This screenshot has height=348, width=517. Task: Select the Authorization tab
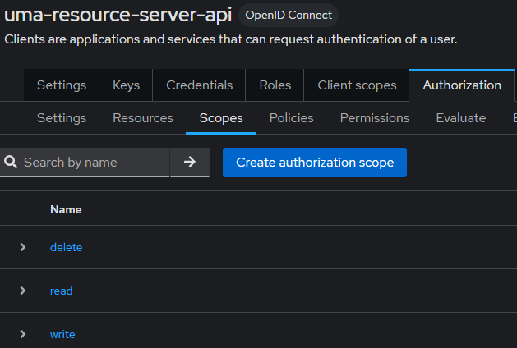click(x=461, y=85)
